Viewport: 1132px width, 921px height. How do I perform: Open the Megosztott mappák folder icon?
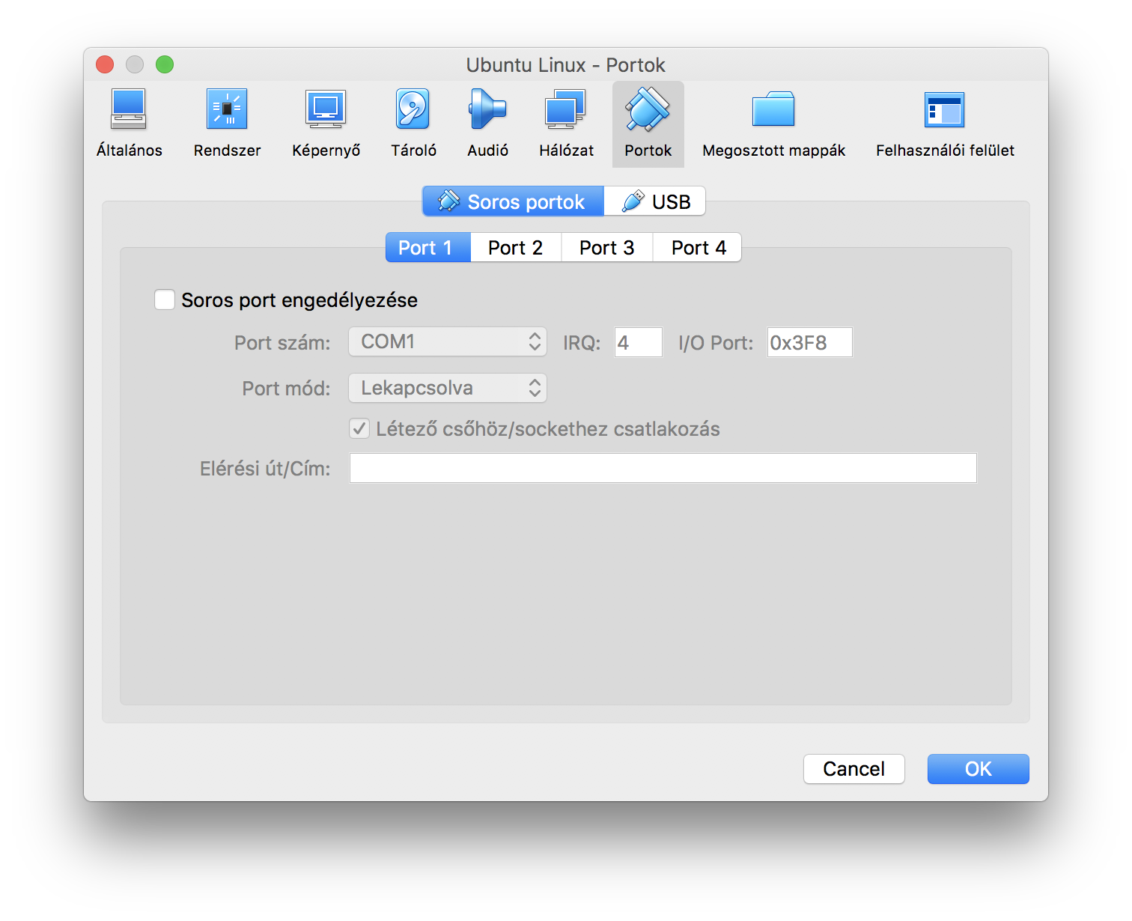pyautogui.click(x=773, y=109)
